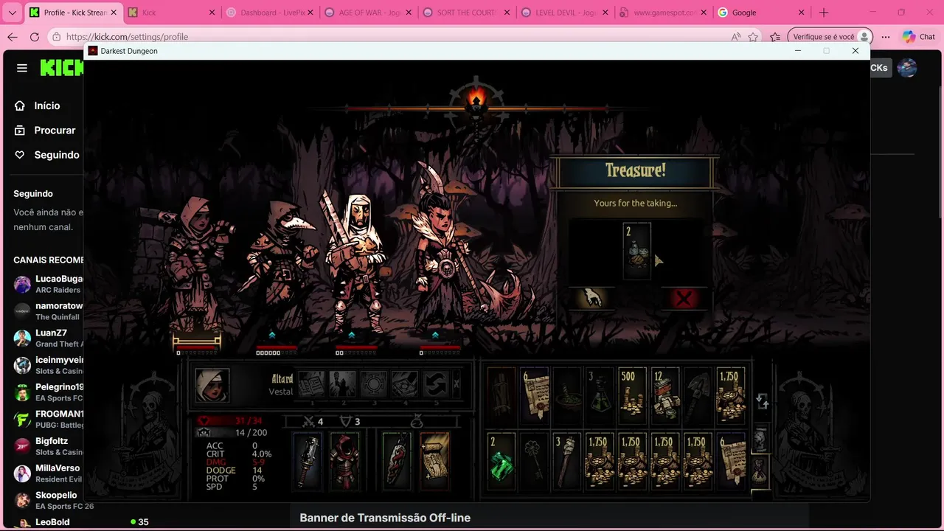The image size is (944, 531).
Task: Click the red hooded armor equipment slot
Action: click(344, 461)
